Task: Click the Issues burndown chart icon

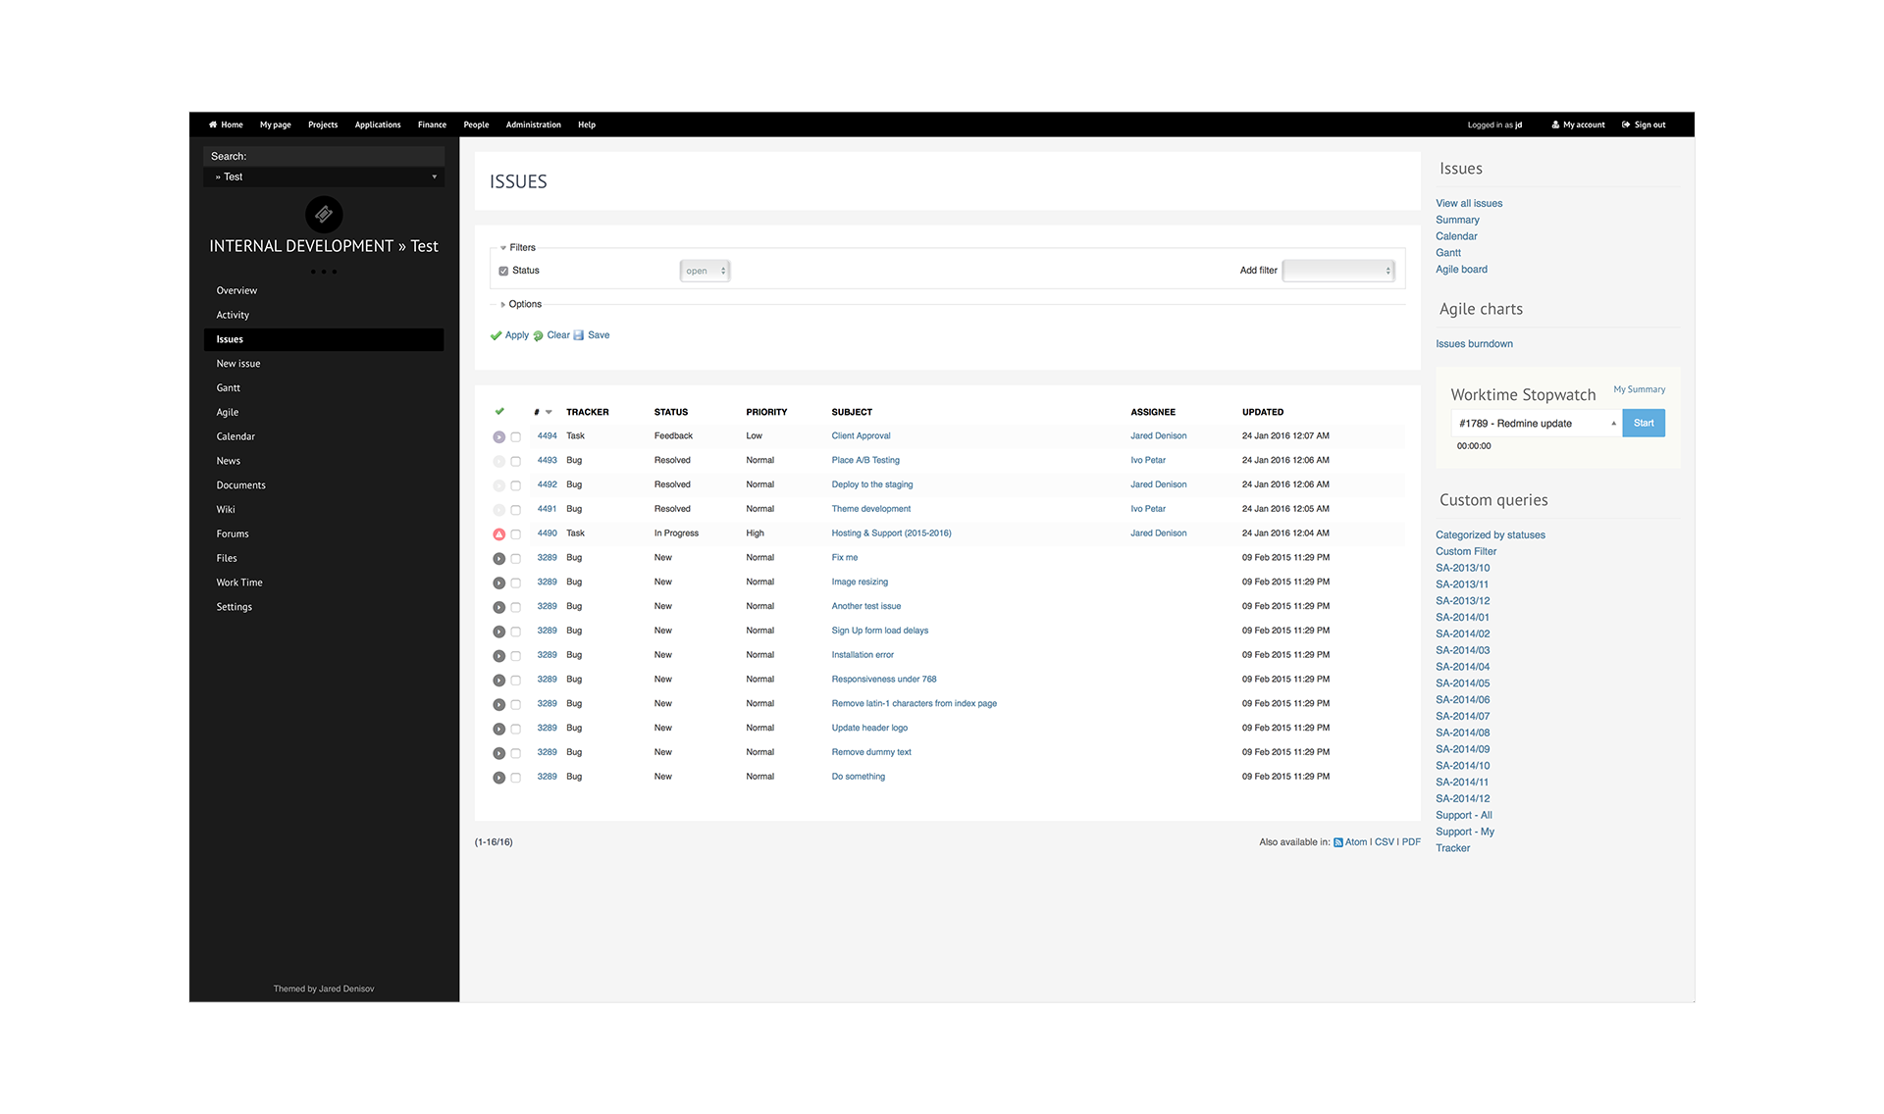Action: (x=1474, y=343)
